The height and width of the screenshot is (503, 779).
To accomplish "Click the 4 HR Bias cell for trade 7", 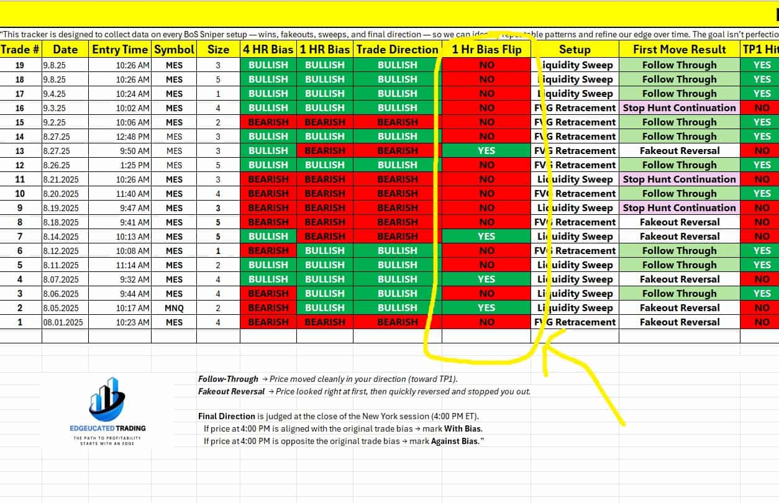I will pos(268,237).
